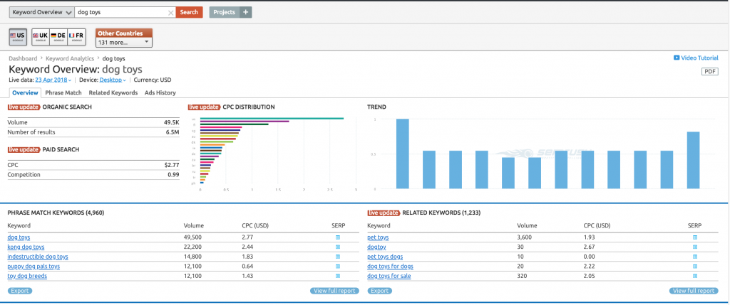Open the dogtoy related keyword link
Viewport: 730px width, 305px height.
pyautogui.click(x=376, y=247)
